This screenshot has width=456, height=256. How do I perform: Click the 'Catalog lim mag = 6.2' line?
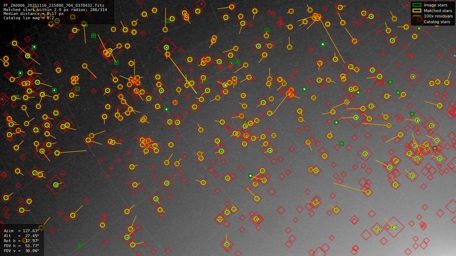(29, 18)
